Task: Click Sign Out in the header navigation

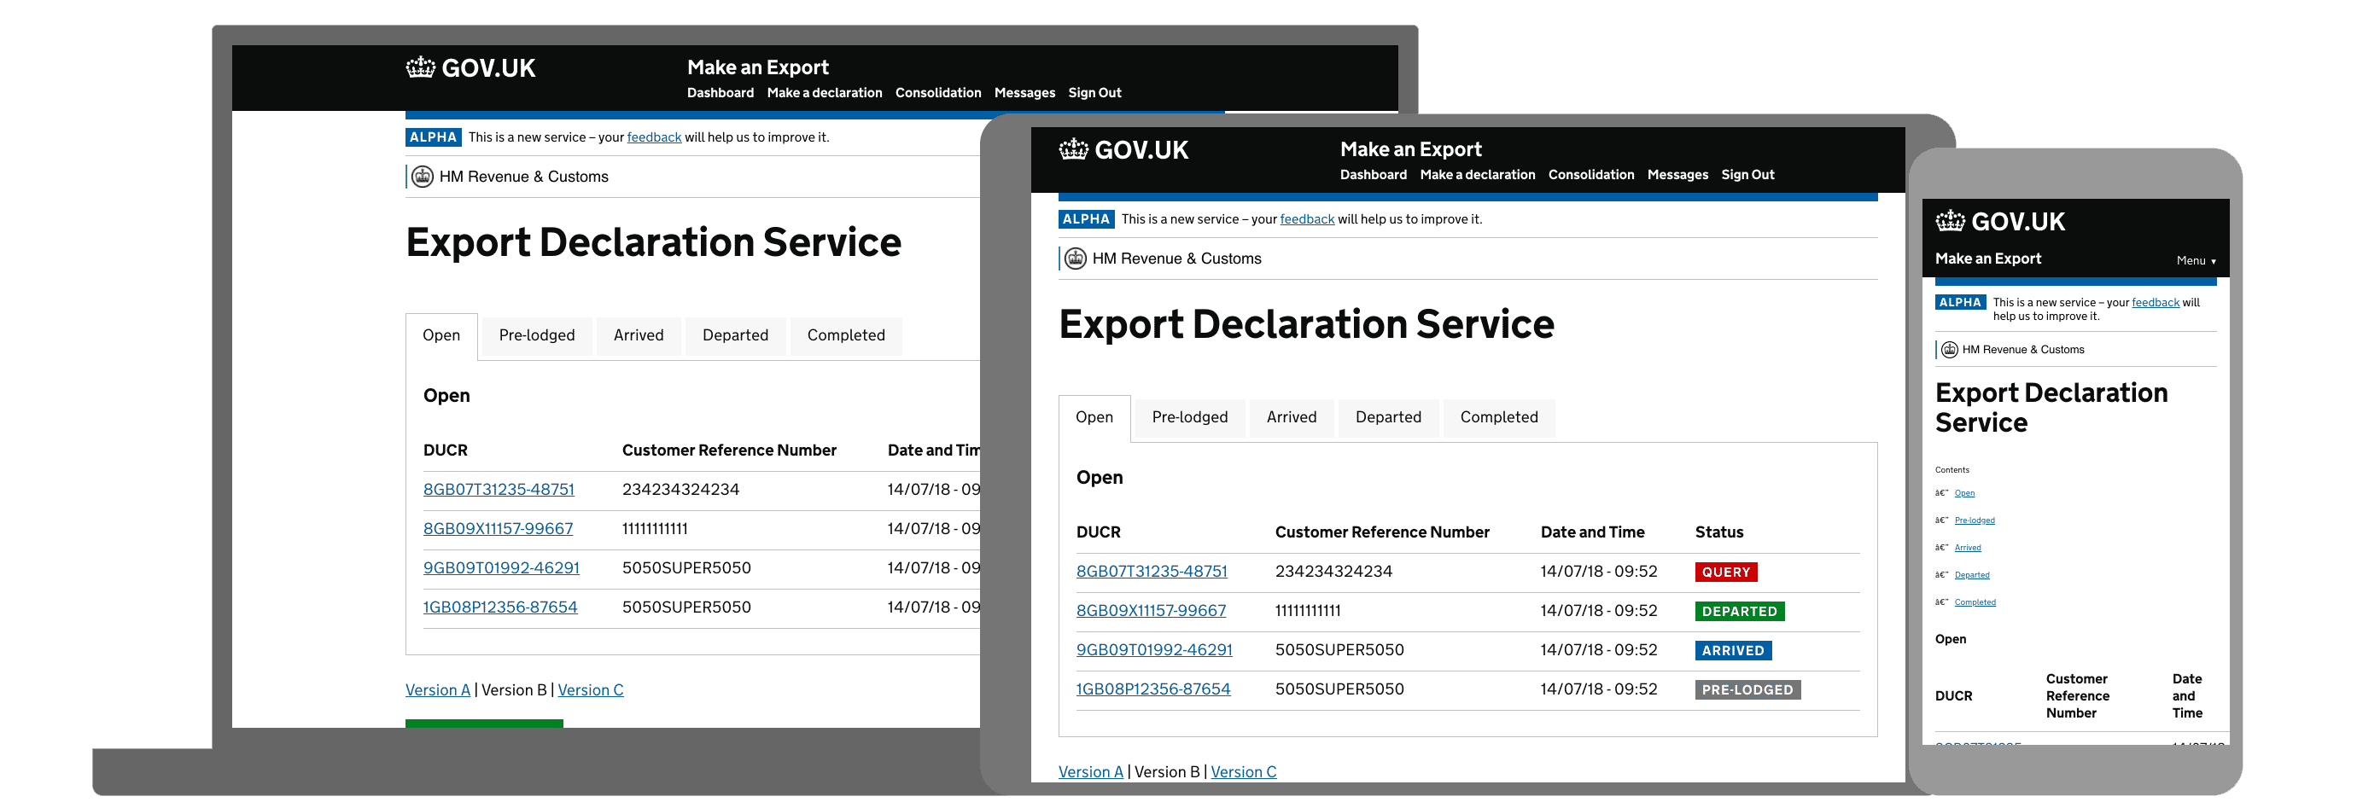Action: (1747, 175)
